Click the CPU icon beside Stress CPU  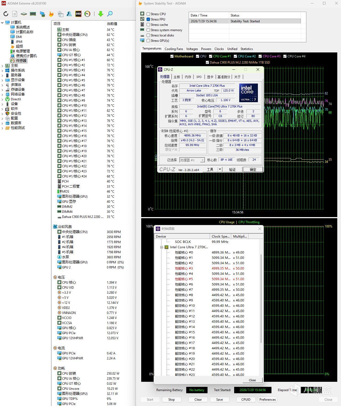(142, 14)
